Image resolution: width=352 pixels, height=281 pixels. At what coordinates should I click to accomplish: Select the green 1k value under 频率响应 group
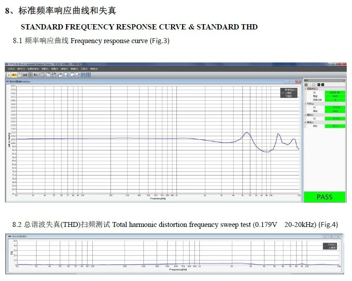[x=335, y=92]
